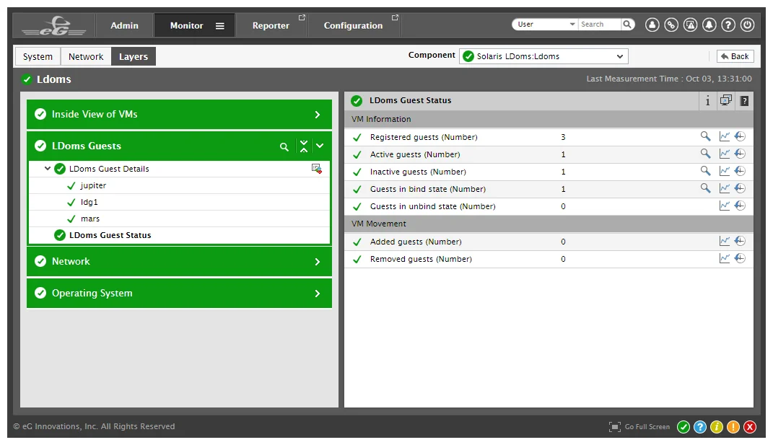Expand the Operating System layer
Screen dimensions: 773x445
[x=318, y=294]
